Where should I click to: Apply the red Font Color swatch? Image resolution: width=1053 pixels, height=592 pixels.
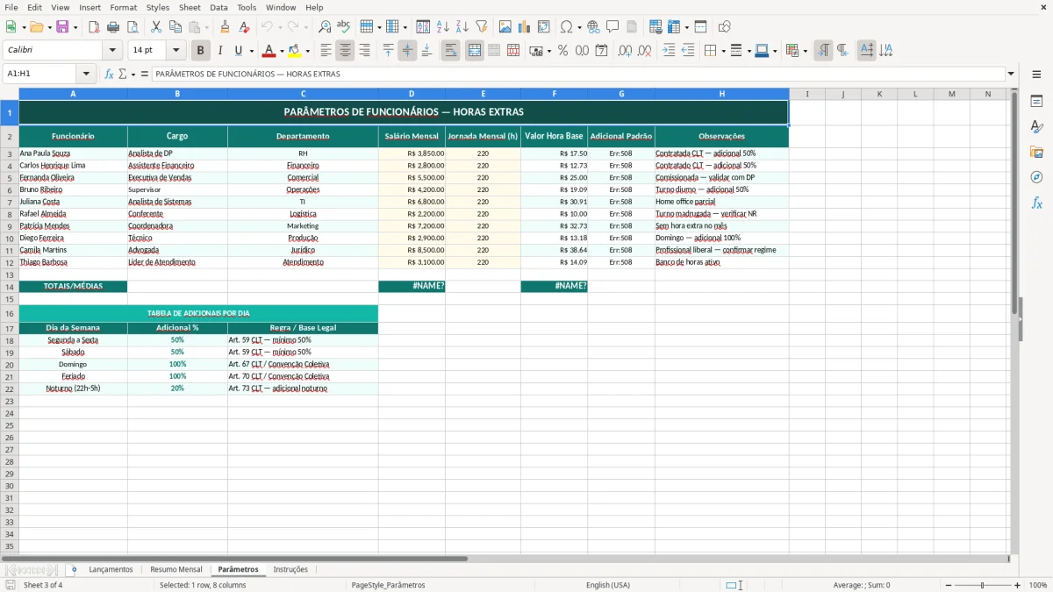[x=269, y=51]
